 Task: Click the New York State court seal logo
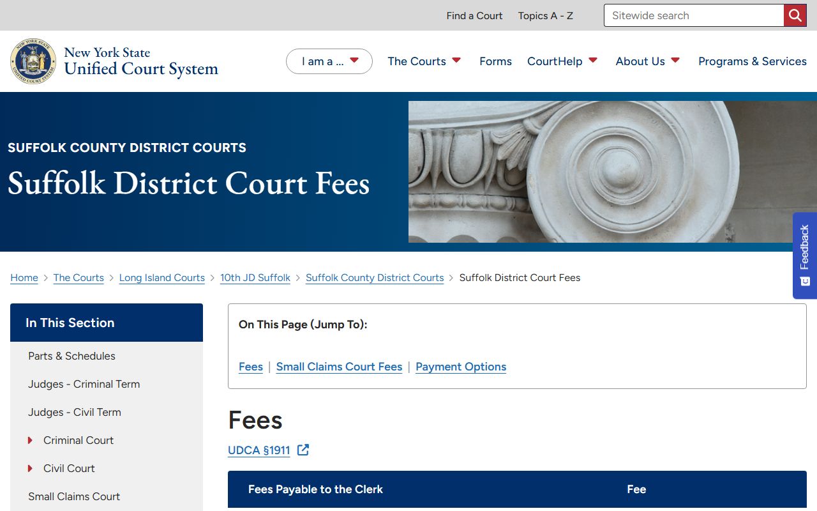[x=33, y=61]
